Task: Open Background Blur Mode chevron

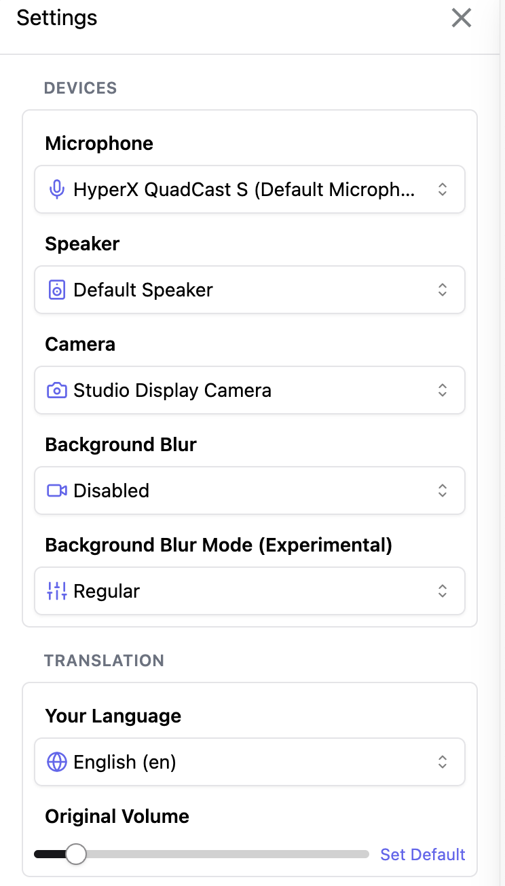Action: [442, 591]
